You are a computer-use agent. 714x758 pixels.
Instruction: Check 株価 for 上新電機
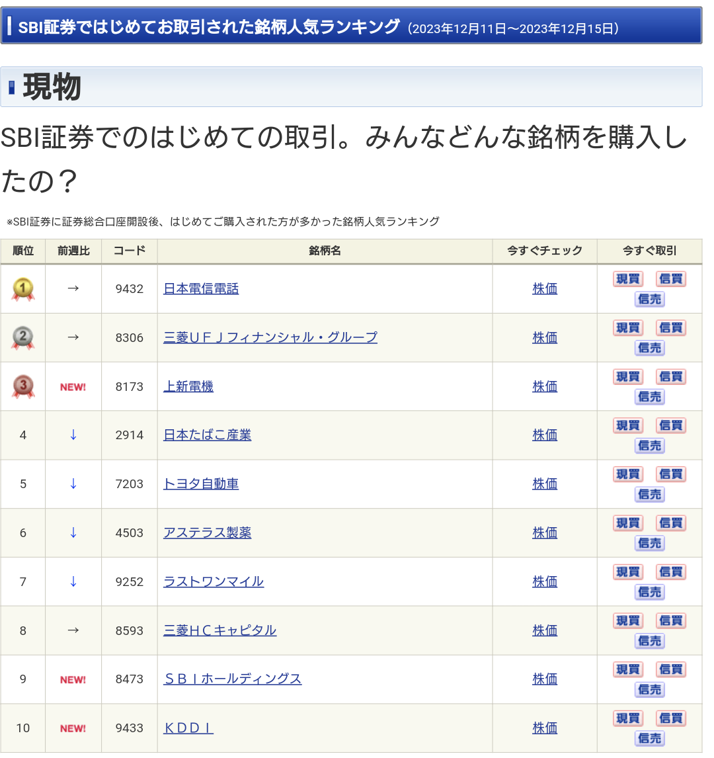tap(545, 387)
